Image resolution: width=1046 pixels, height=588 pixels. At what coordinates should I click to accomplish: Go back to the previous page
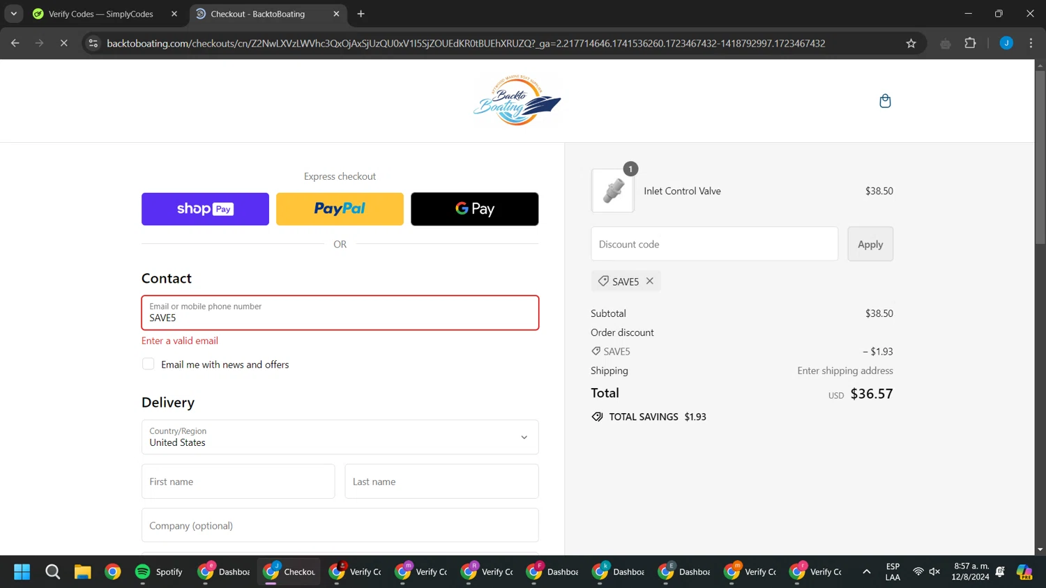(x=15, y=43)
